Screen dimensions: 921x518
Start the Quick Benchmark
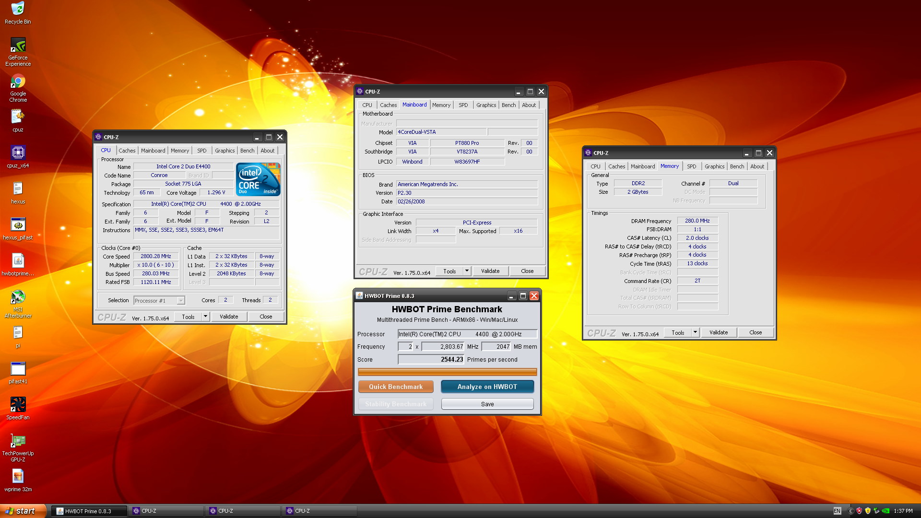tap(396, 387)
